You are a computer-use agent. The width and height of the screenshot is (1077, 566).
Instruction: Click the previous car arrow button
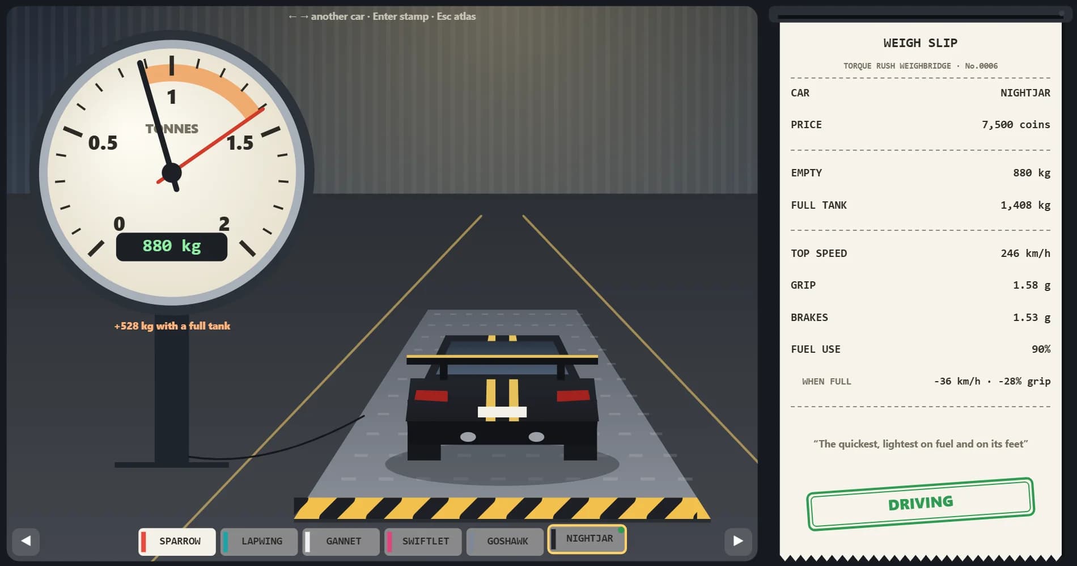coord(26,541)
